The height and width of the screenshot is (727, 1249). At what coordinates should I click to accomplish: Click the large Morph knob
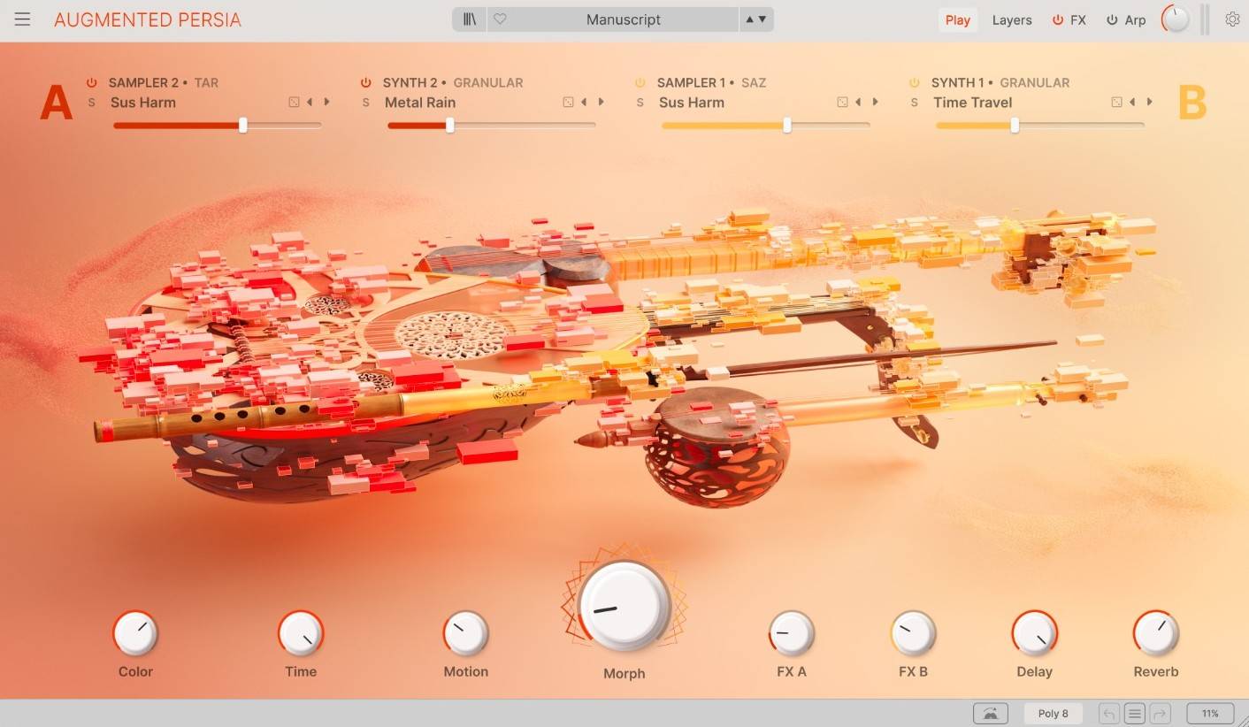click(x=624, y=606)
